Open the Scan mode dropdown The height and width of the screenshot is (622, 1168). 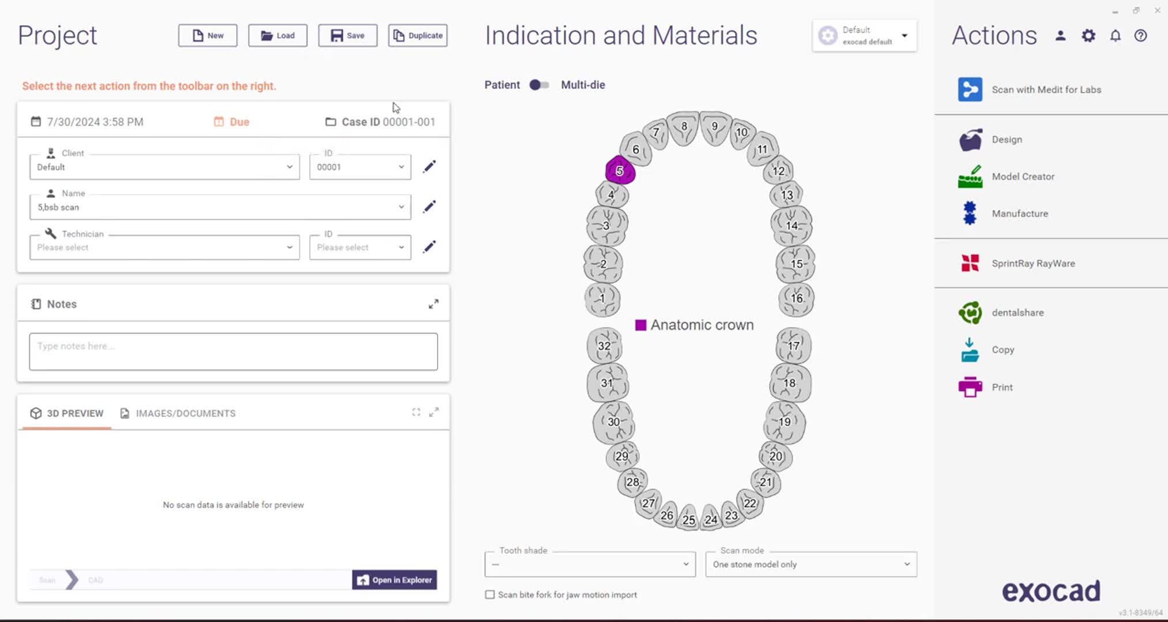(811, 564)
